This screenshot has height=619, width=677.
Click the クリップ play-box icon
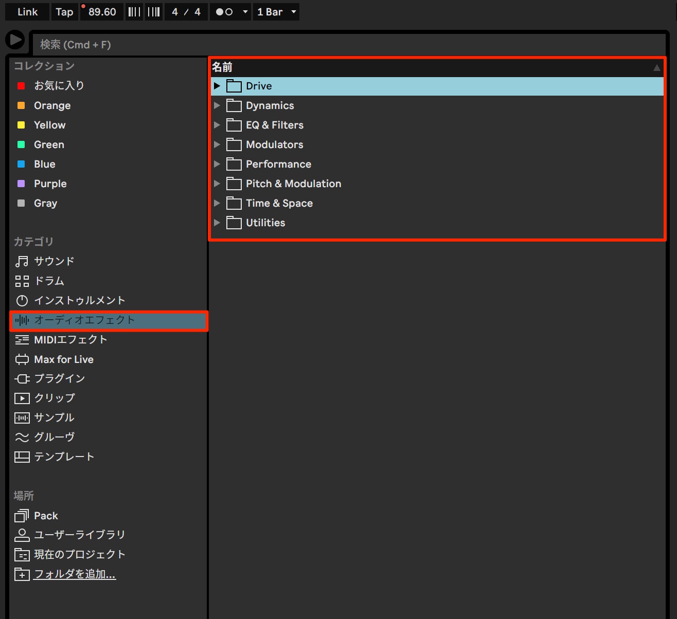pos(22,398)
